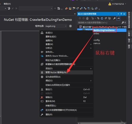
Task: Select the 解决方案 'CrawlerBaiDuJingYanDemo' solution node
Action: [103, 27]
